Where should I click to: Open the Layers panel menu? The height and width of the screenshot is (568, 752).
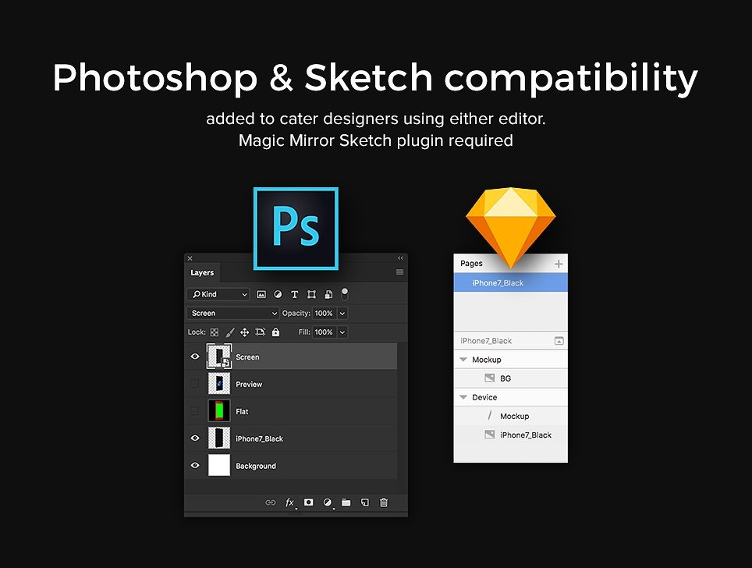click(399, 271)
